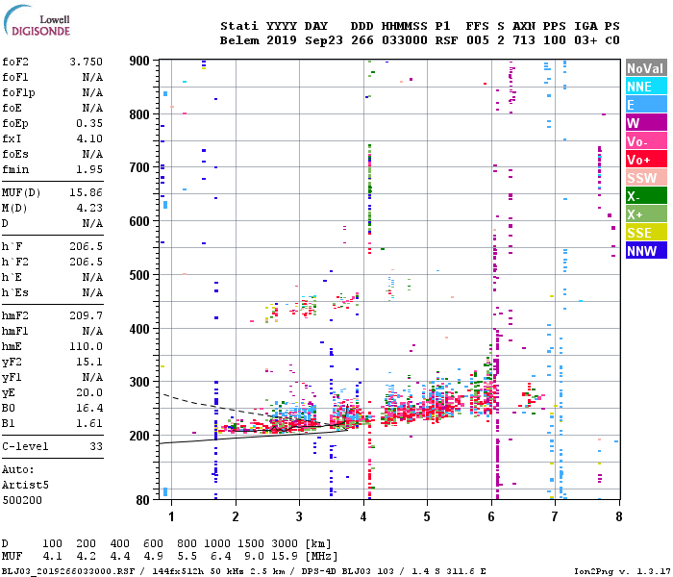The image size is (673, 577).
Task: Click the 4 MHz frequency axis label
Action: pyautogui.click(x=363, y=516)
